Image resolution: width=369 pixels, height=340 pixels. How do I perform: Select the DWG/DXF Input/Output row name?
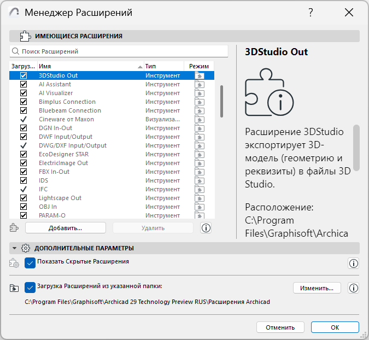click(73, 145)
